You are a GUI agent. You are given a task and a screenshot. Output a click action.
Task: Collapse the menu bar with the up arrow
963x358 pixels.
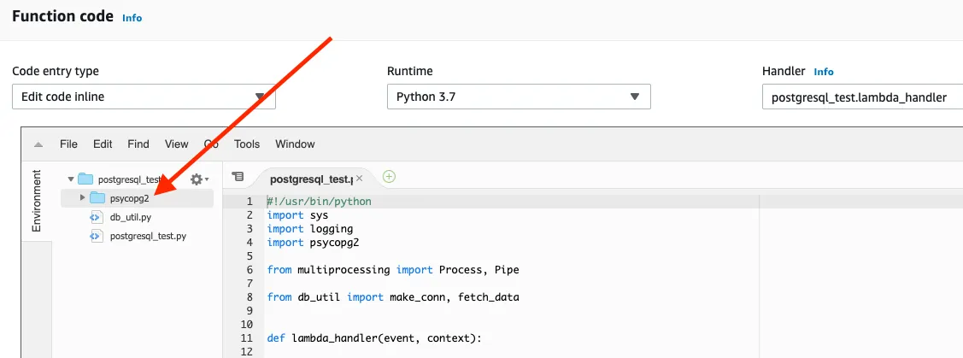[x=38, y=144]
